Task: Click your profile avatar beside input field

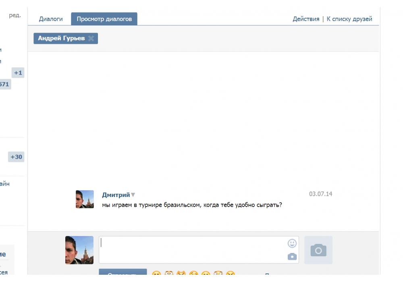Action: click(79, 250)
